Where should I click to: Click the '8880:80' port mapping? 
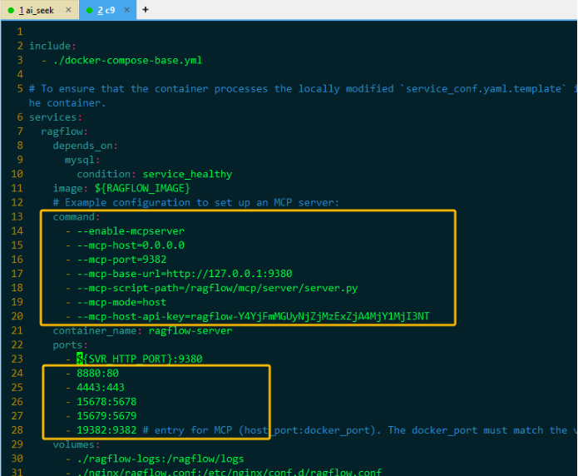click(x=97, y=374)
